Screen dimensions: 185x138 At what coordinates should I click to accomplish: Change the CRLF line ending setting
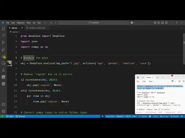[x=134, y=116]
